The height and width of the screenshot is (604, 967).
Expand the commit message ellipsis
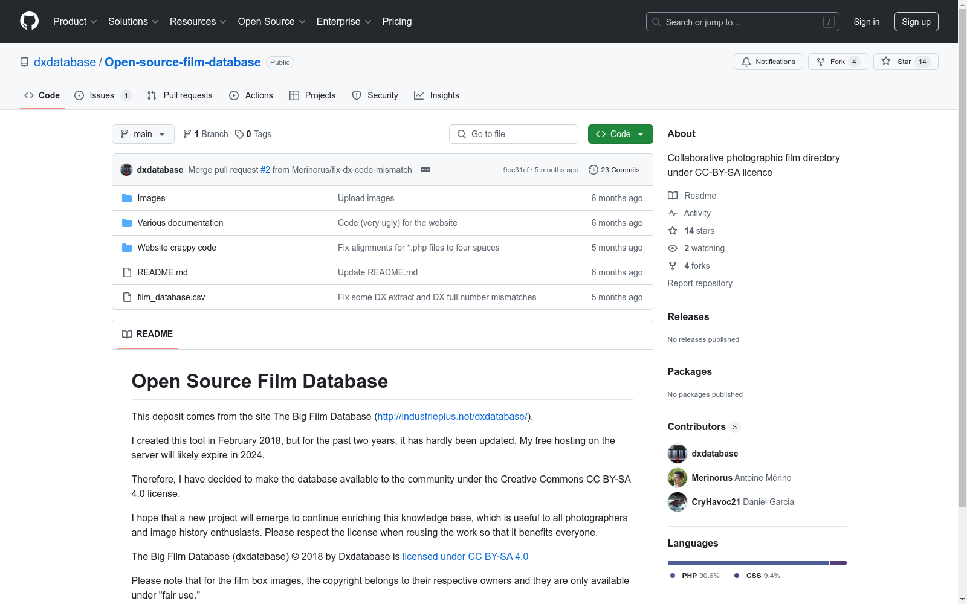coord(425,170)
